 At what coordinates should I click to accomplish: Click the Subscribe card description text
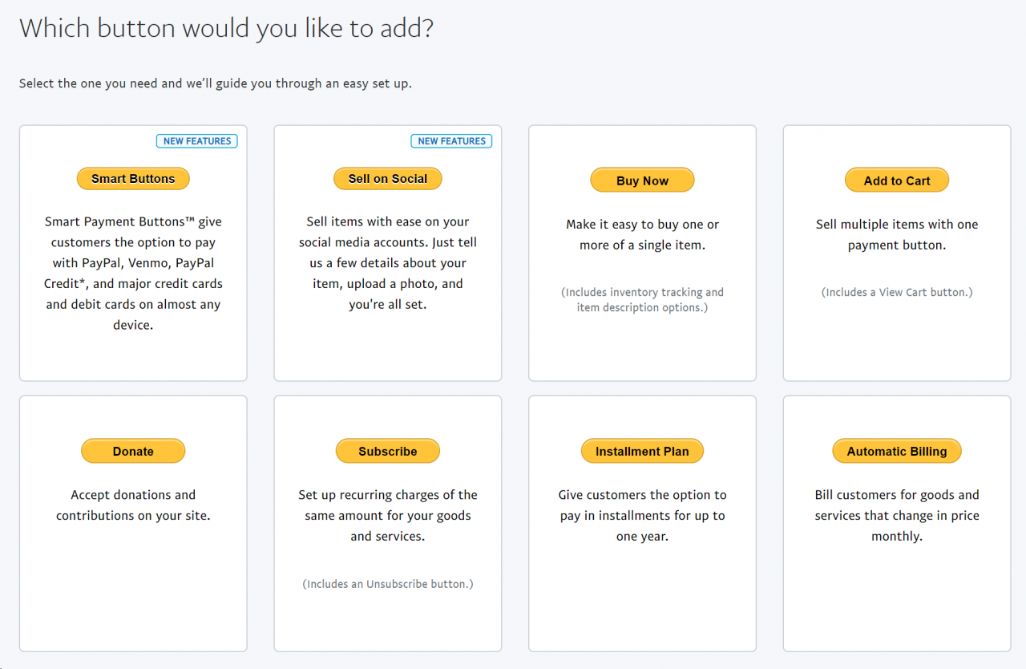pyautogui.click(x=388, y=515)
